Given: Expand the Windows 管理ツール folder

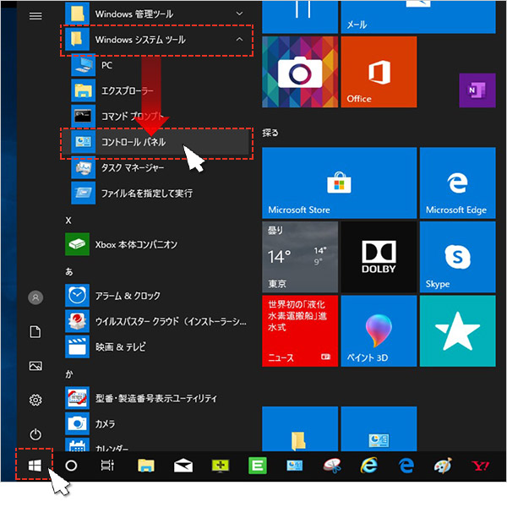Looking at the screenshot, I should pos(156,14).
